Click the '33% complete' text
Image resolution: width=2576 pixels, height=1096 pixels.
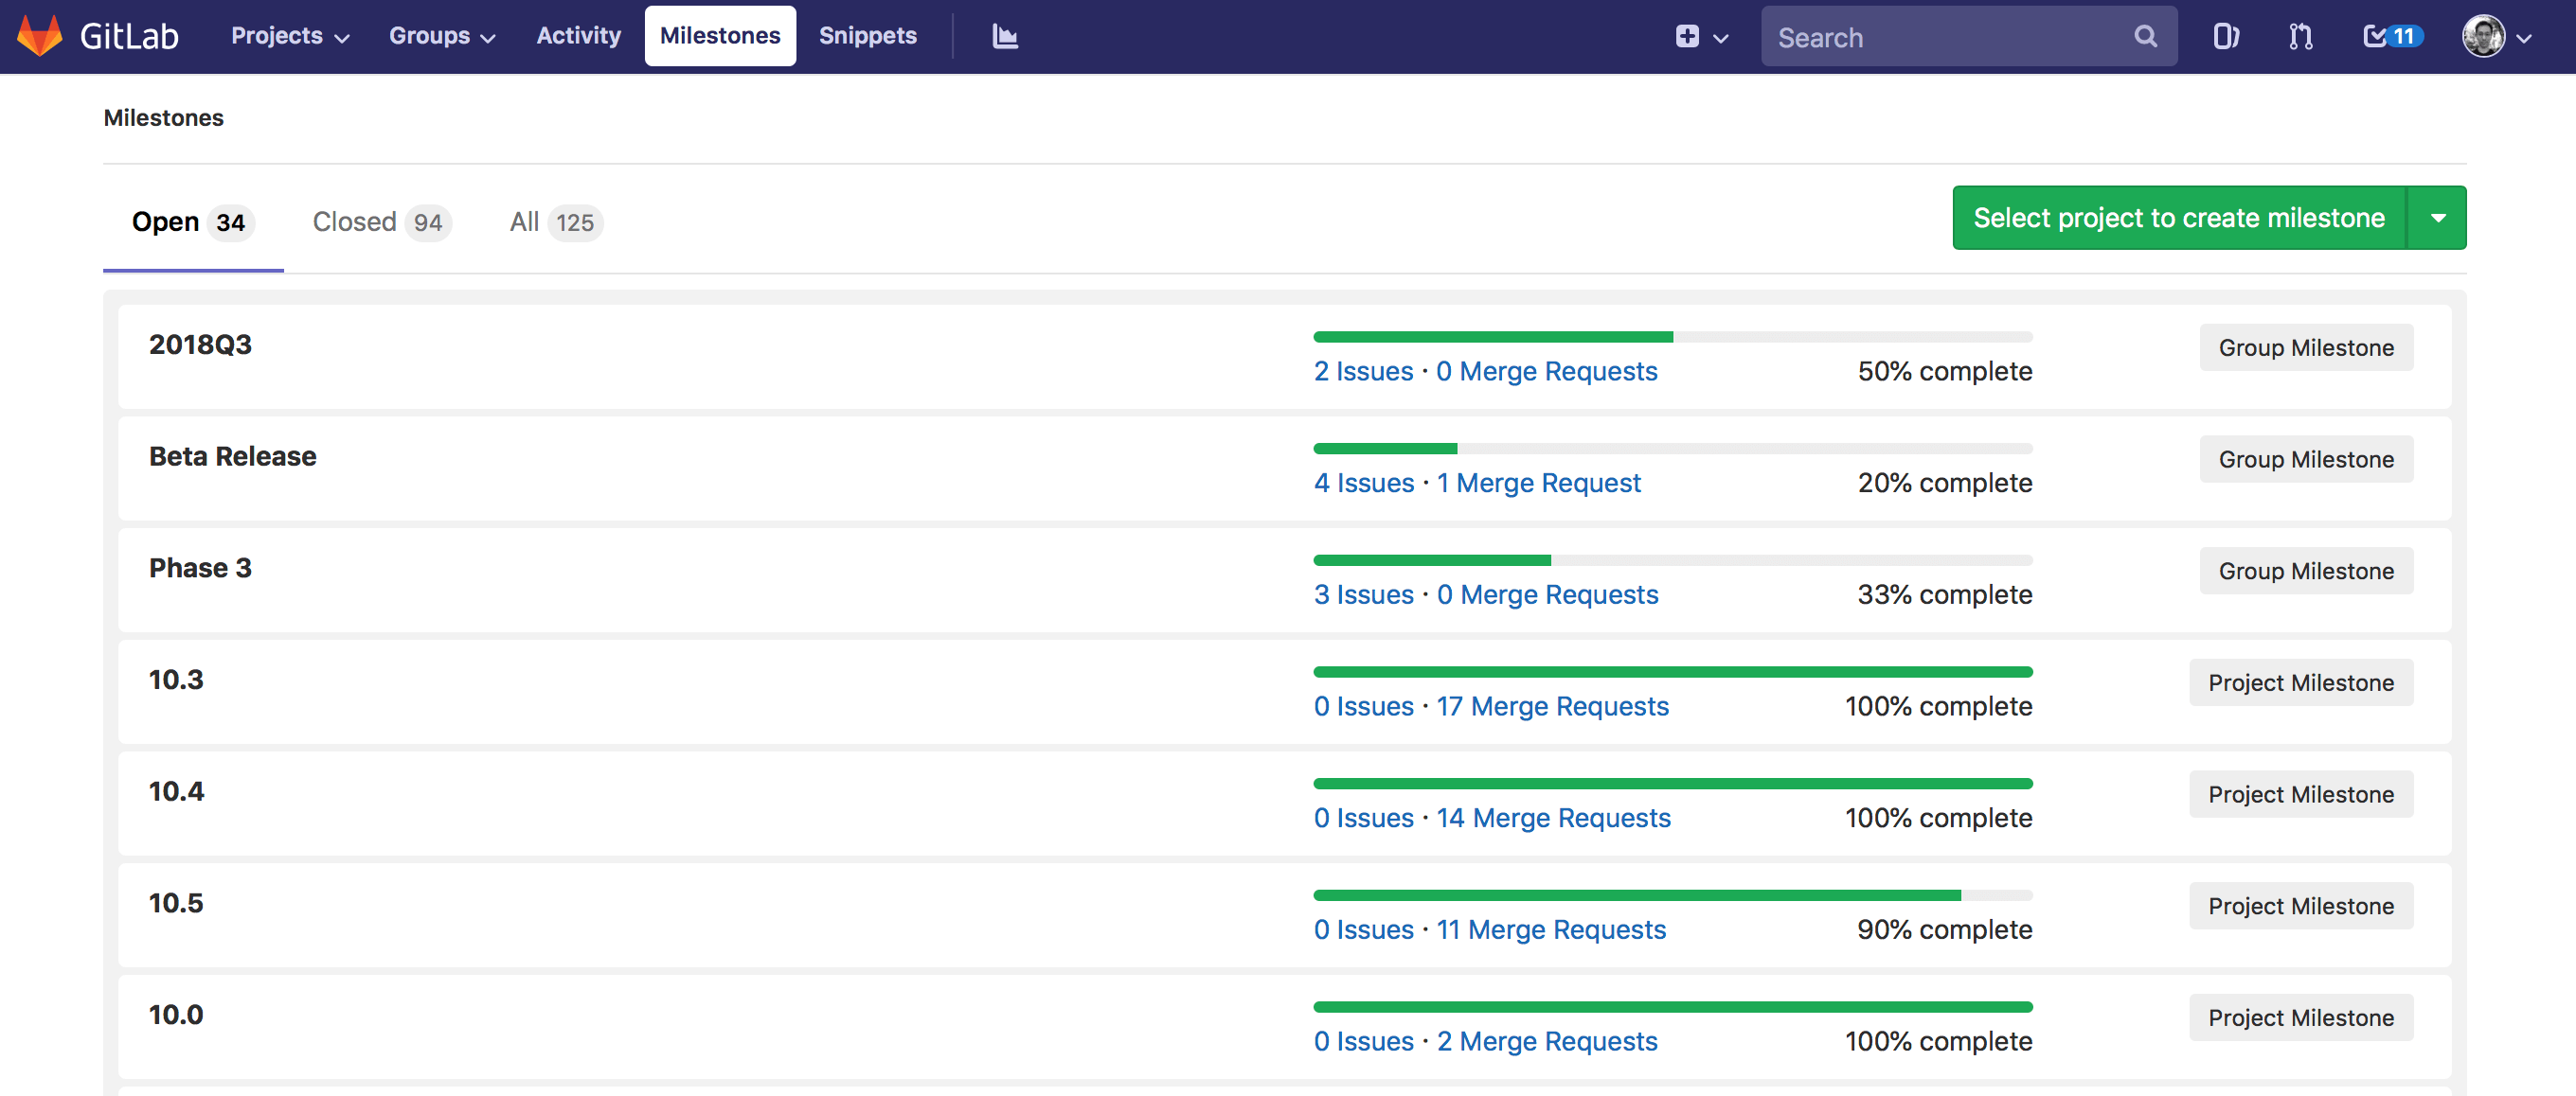pyautogui.click(x=1945, y=595)
